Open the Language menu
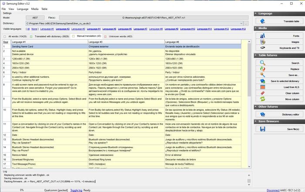Screen dimensions: 305x192 click(23, 9)
